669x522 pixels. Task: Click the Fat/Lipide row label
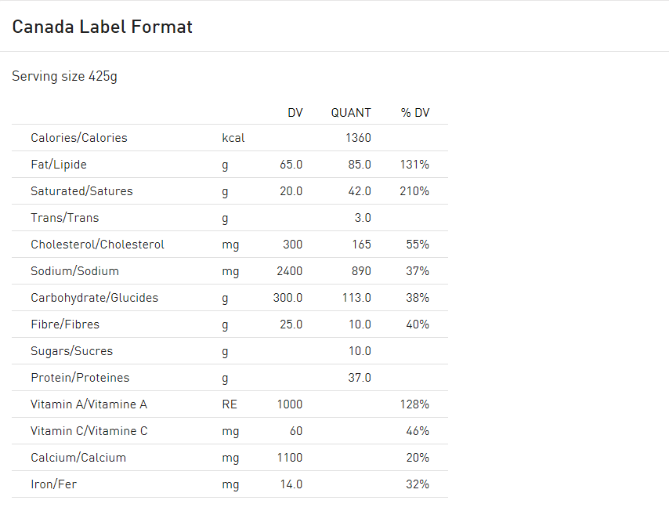click(x=59, y=165)
